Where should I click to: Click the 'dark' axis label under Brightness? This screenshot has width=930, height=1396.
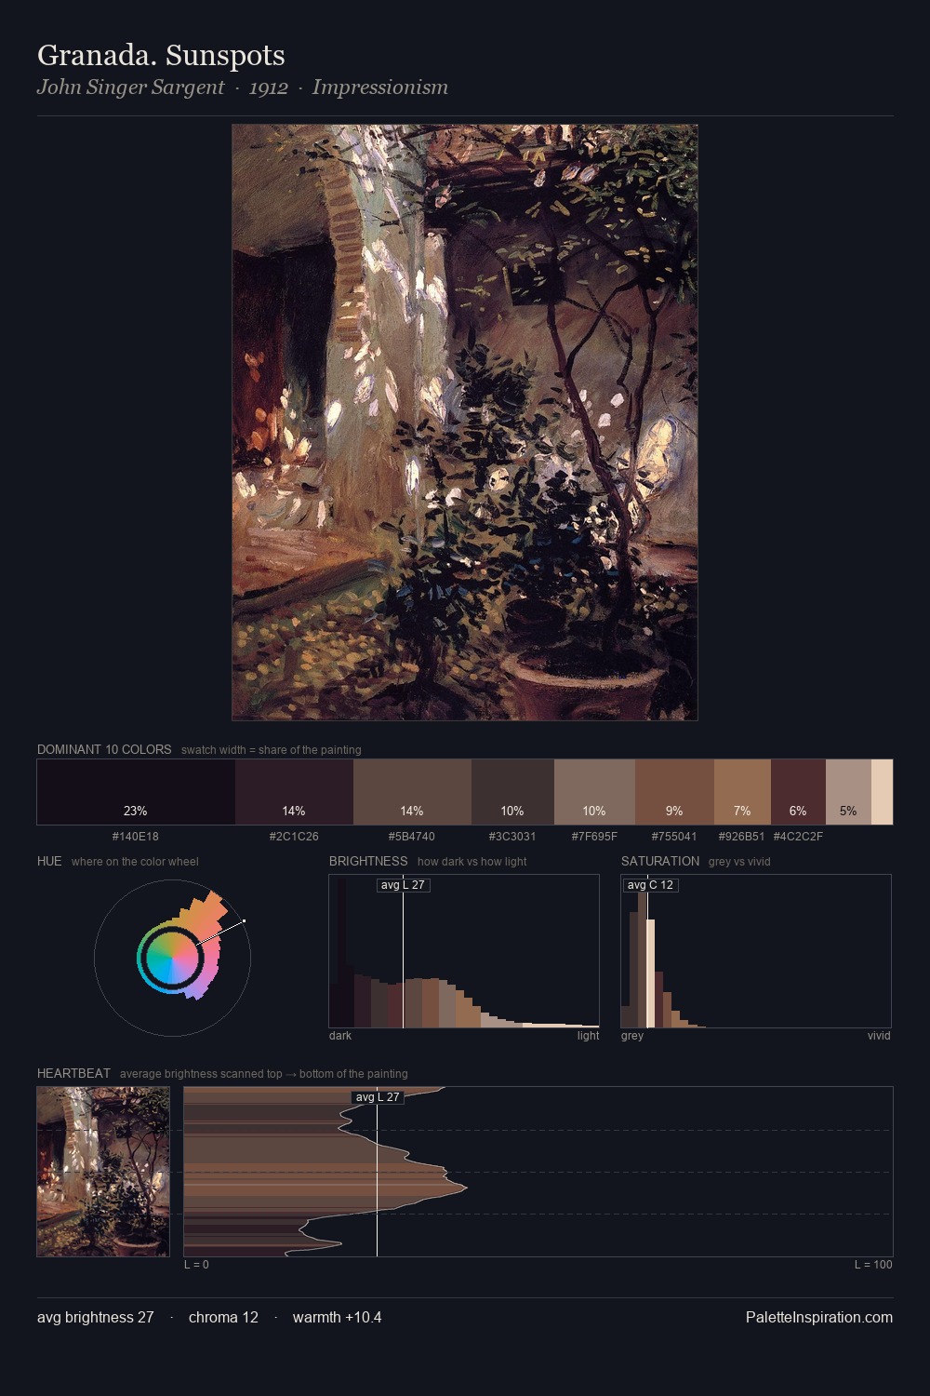coord(340,1036)
